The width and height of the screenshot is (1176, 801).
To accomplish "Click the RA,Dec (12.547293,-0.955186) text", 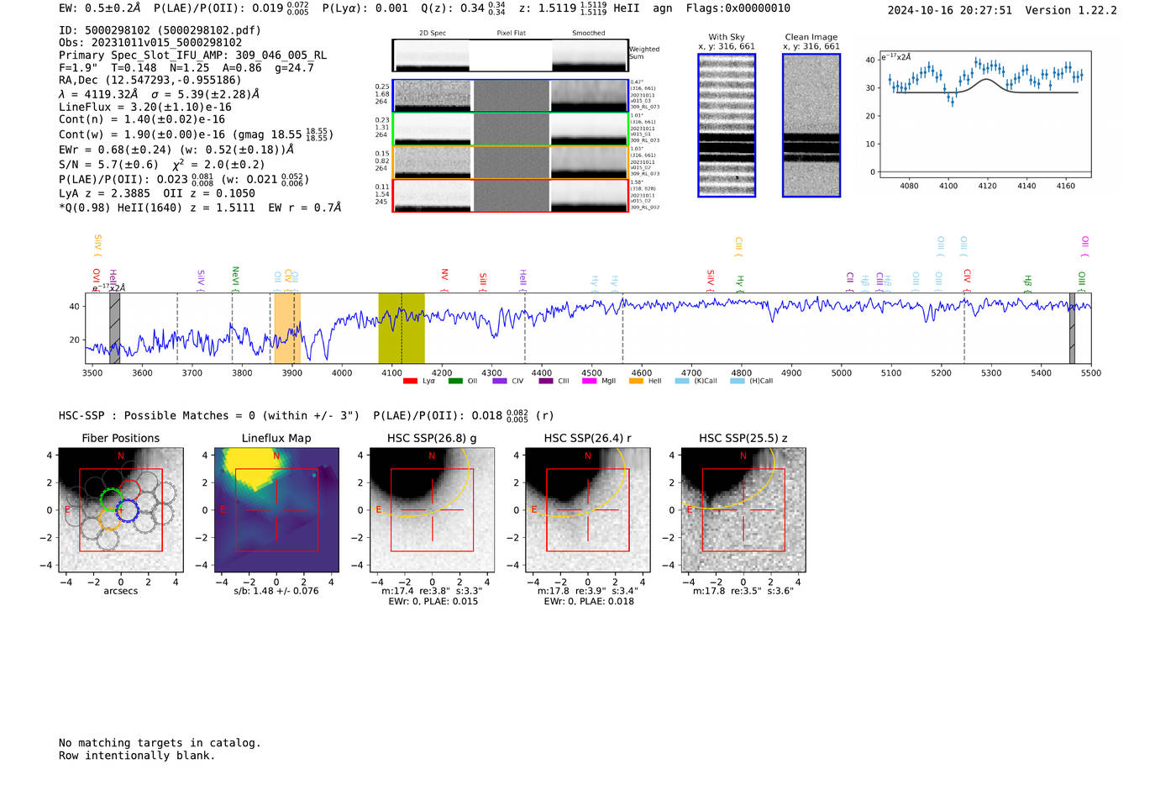I will point(150,81).
